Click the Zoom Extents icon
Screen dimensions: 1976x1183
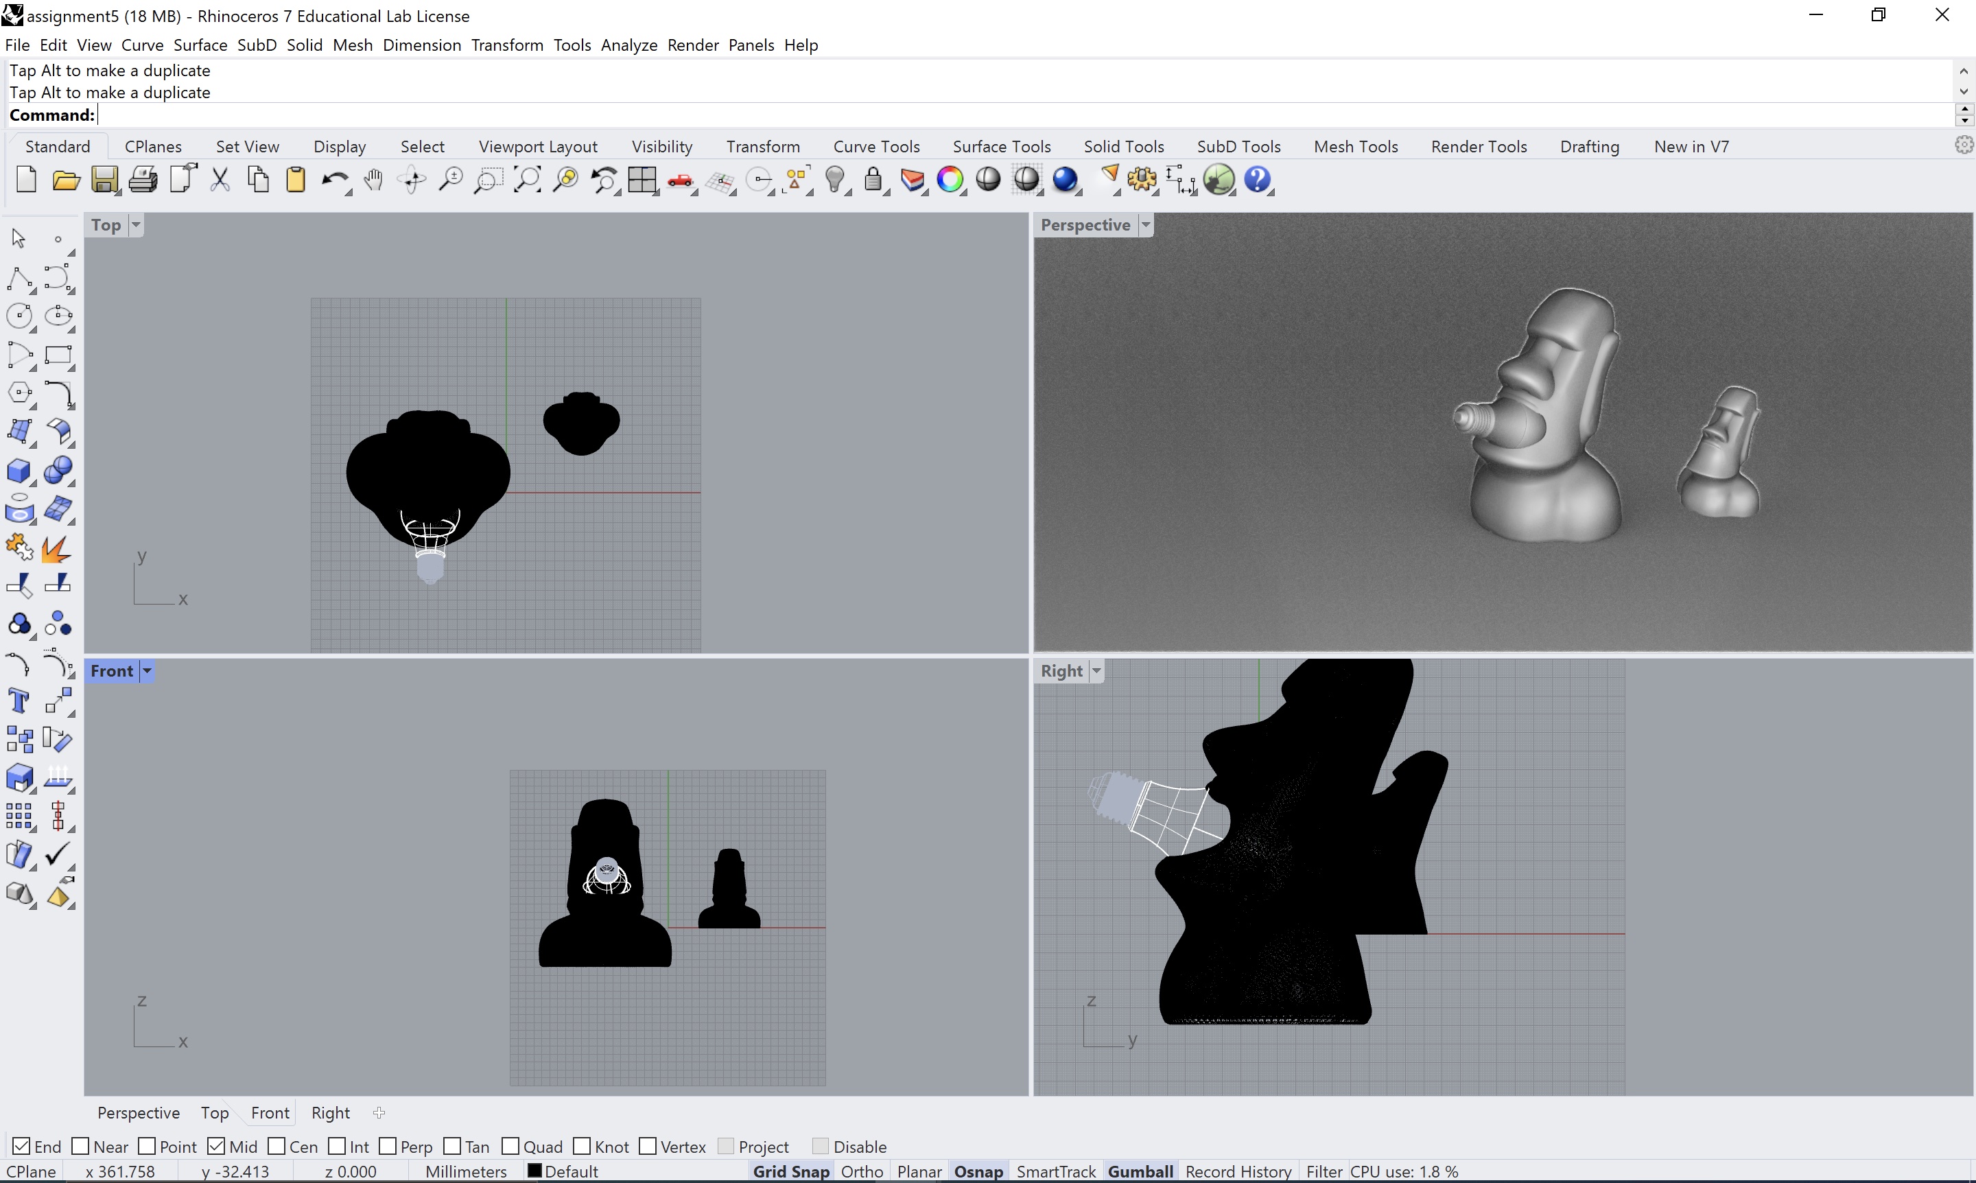tap(527, 180)
